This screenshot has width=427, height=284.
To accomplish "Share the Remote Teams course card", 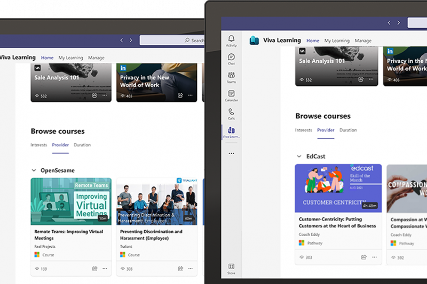I will coord(94,269).
